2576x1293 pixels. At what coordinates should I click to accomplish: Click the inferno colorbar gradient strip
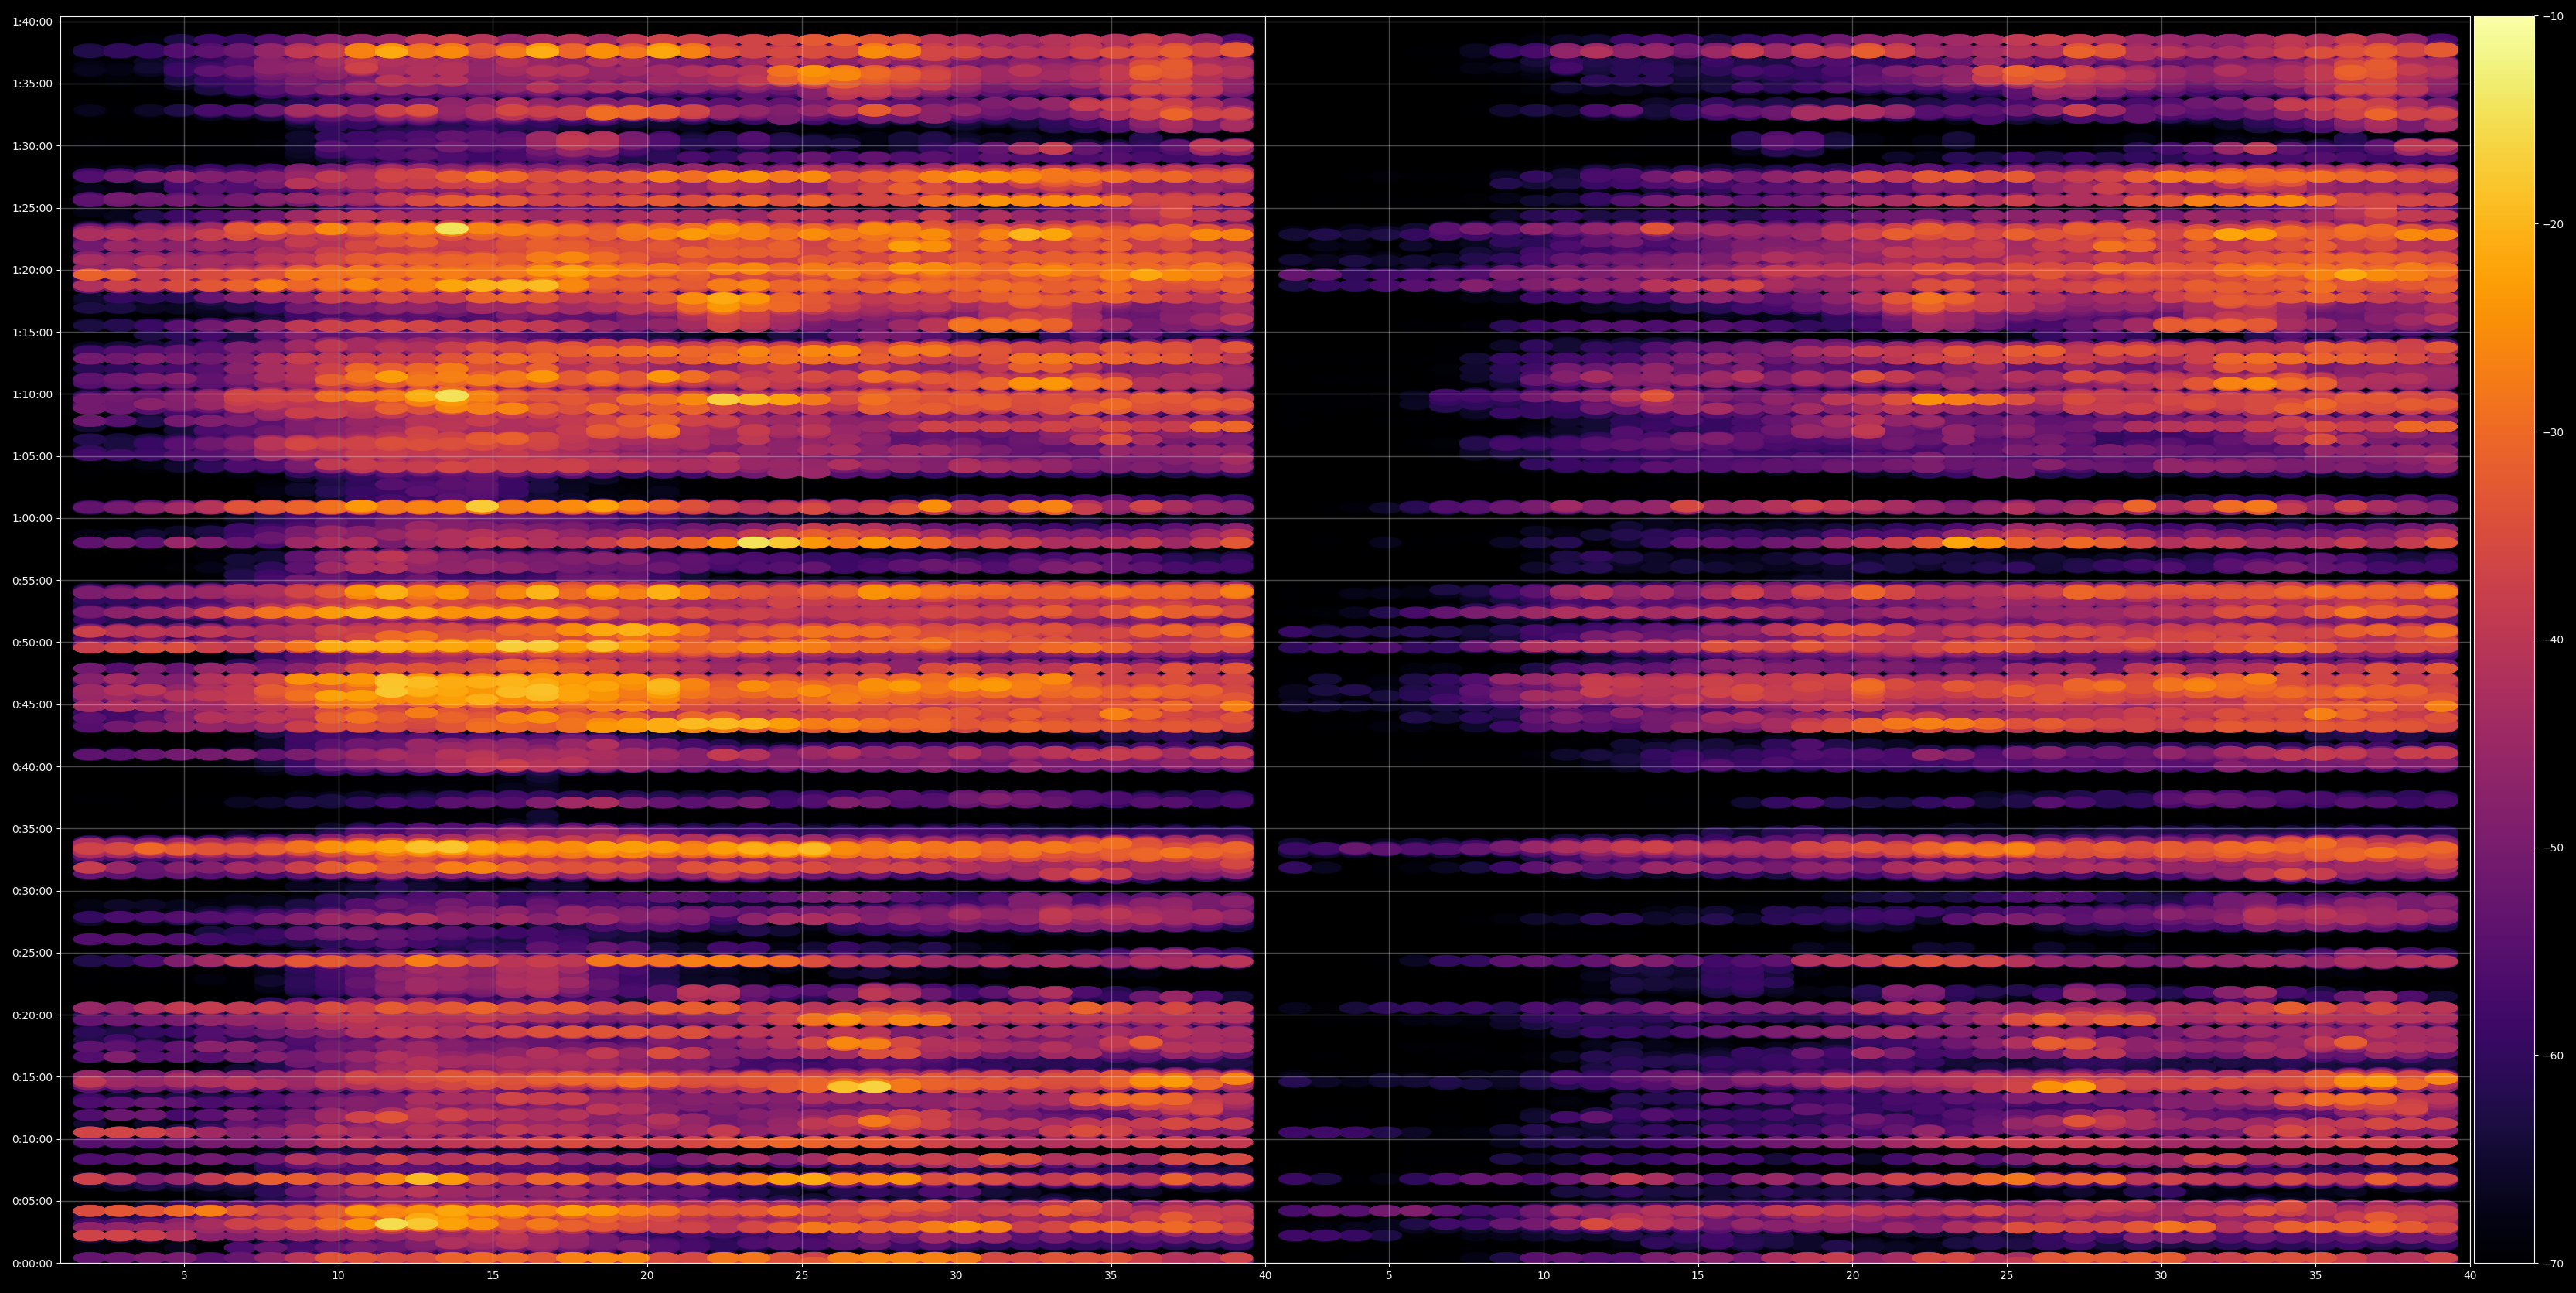coord(2504,640)
